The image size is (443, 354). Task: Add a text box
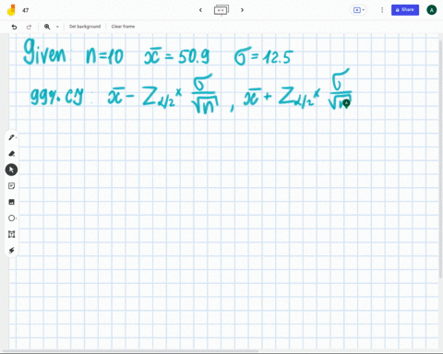pyautogui.click(x=11, y=234)
